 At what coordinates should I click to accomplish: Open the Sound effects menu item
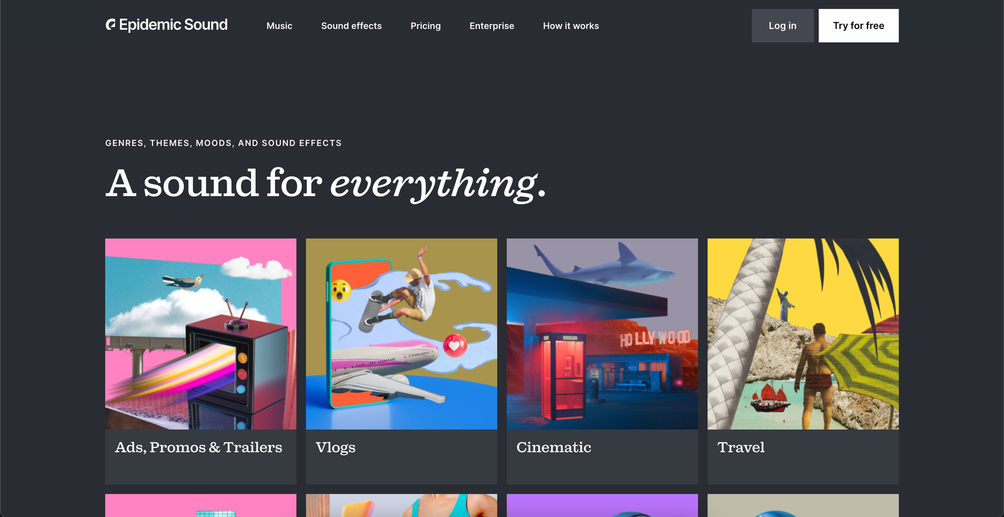point(351,26)
